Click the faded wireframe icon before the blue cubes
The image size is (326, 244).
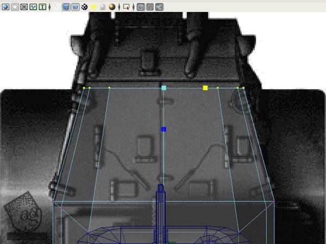57,7
